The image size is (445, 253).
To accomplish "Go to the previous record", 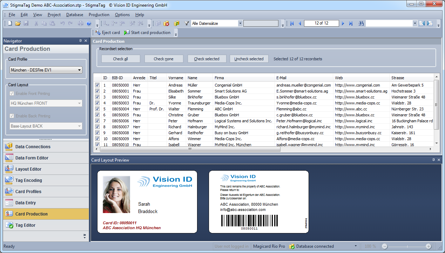I will [300, 23].
